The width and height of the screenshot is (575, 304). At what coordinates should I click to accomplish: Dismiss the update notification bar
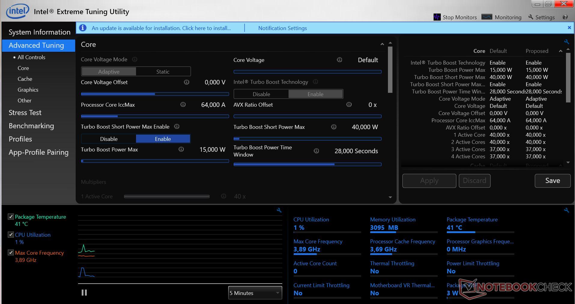pos(569,28)
